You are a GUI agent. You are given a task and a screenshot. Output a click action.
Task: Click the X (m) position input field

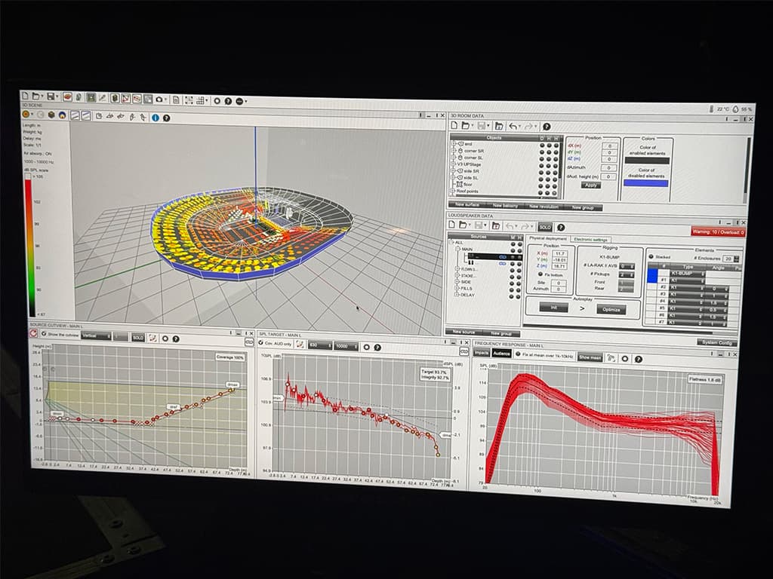[x=559, y=253]
